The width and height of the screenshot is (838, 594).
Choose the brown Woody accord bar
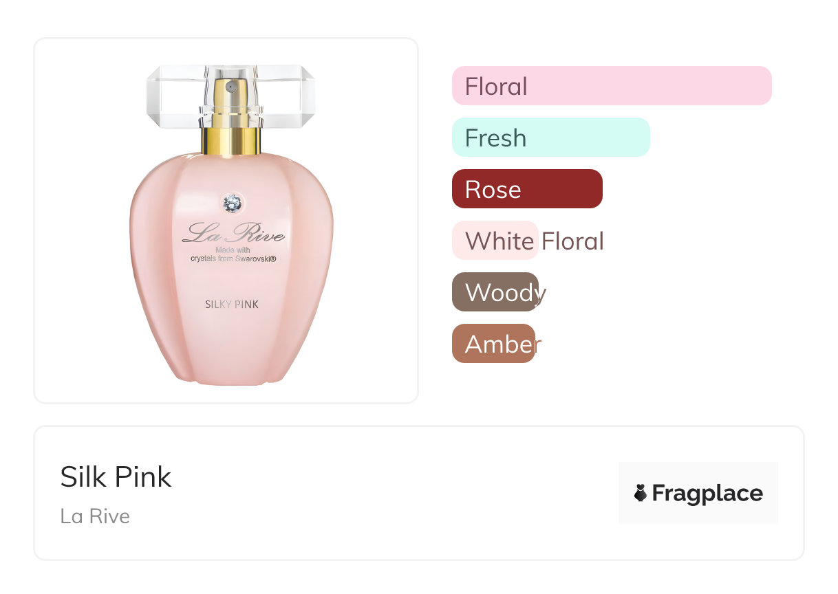click(495, 292)
